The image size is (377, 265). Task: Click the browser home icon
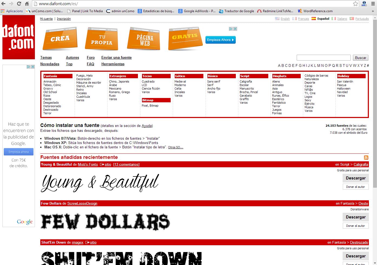tap(27, 4)
